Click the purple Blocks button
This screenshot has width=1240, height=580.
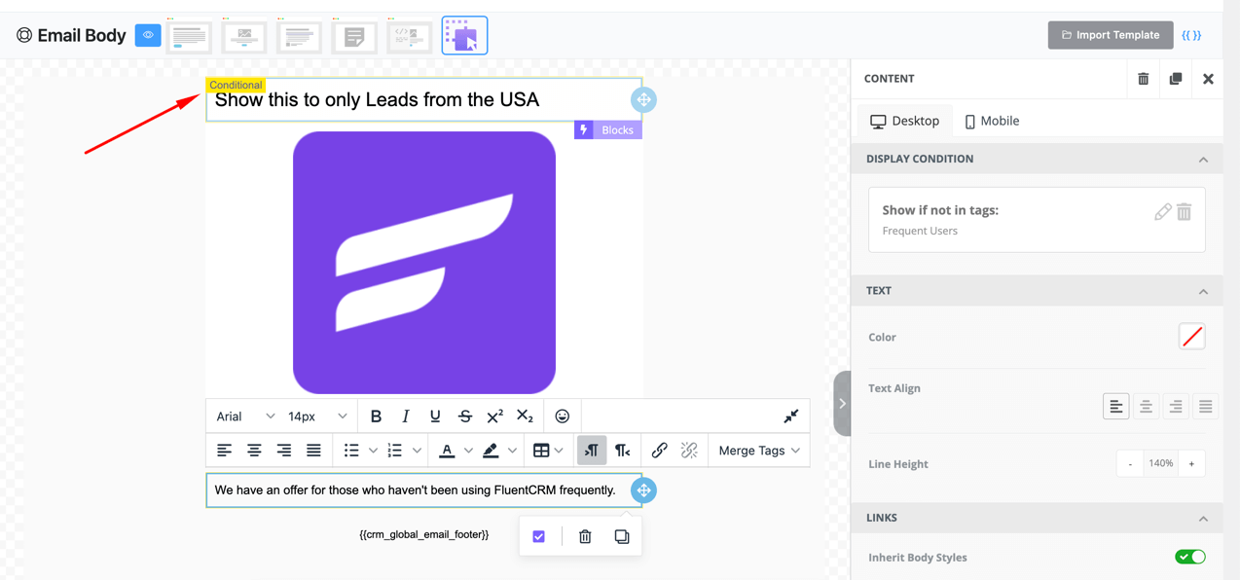(608, 129)
